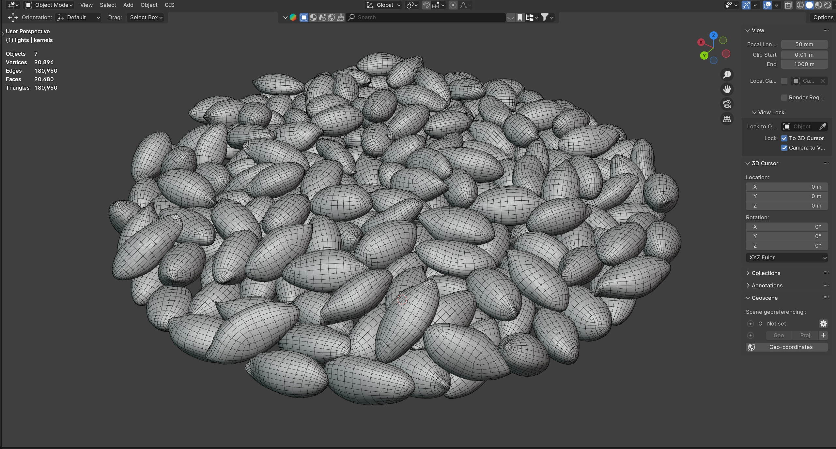This screenshot has height=449, width=836.
Task: Open the XYZ Euler rotation mode dropdown
Action: [786, 257]
